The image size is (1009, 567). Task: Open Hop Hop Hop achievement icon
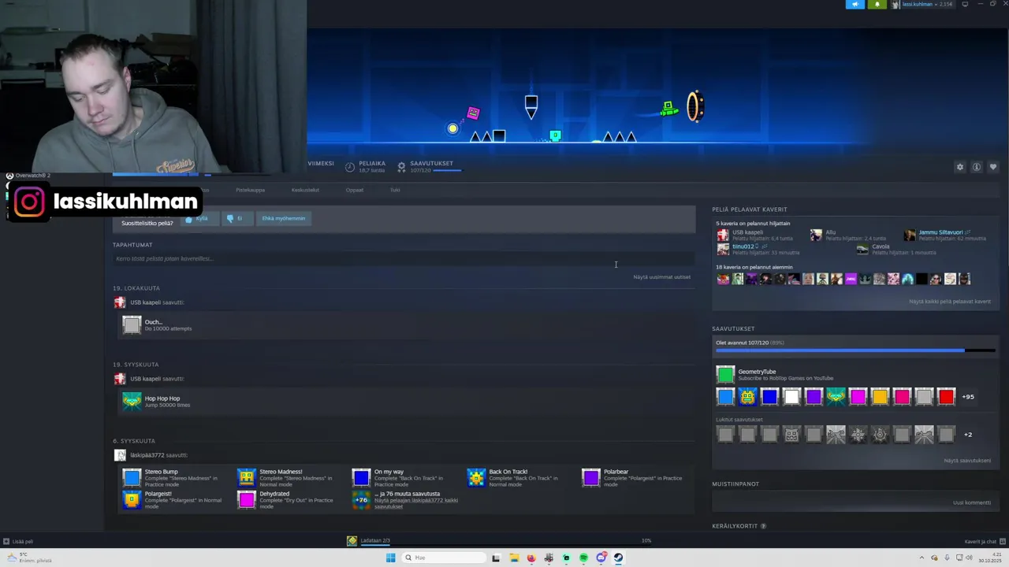[132, 401]
